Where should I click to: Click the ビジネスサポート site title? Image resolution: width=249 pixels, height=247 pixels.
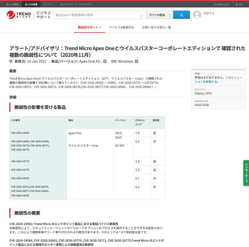click(x=44, y=15)
